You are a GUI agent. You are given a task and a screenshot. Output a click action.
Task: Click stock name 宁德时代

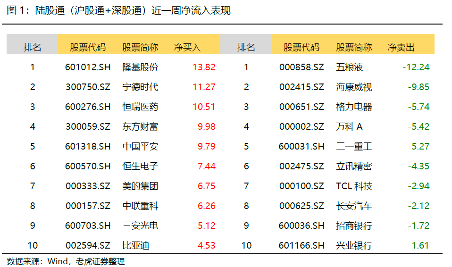click(x=140, y=87)
